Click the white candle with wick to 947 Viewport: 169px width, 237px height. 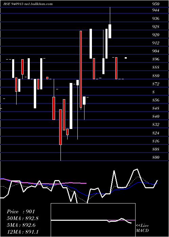110,23
